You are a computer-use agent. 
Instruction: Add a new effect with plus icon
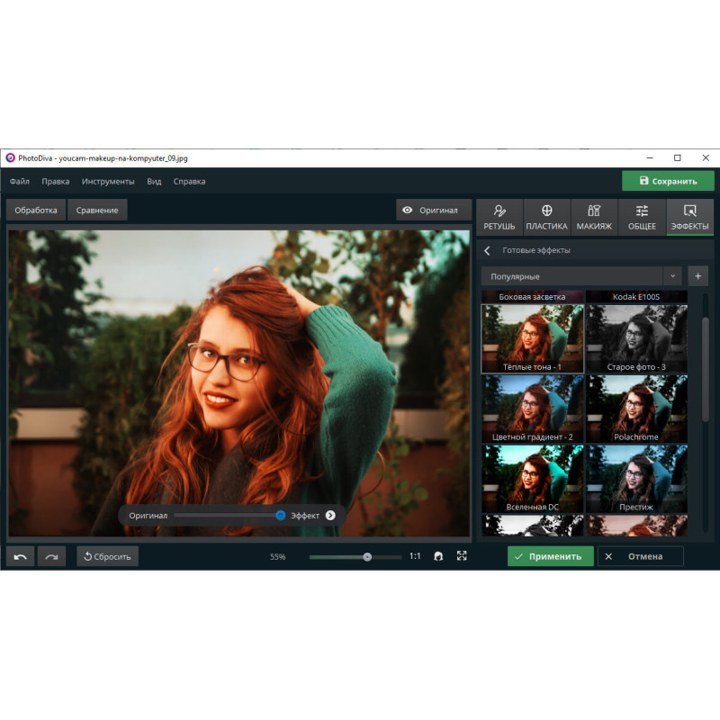click(x=697, y=276)
